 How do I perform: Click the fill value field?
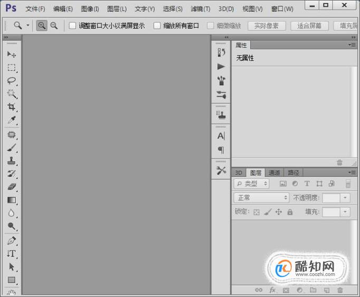[331, 212]
